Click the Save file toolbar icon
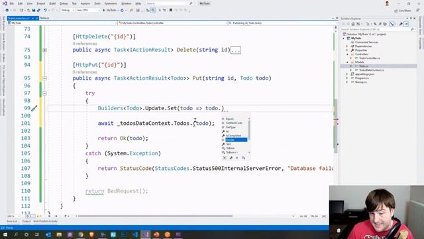This screenshot has width=424, height=239. coord(34,11)
